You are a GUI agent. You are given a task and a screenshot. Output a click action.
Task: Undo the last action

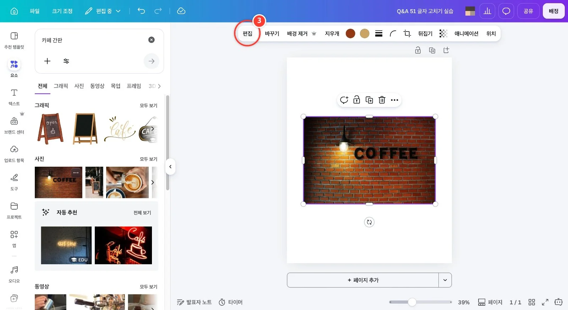[141, 11]
